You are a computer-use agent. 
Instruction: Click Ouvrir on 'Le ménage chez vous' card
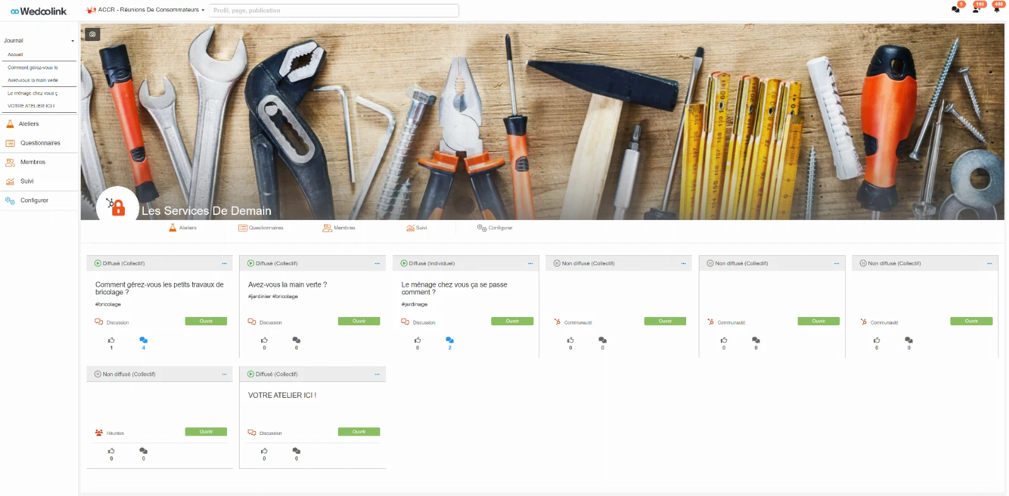pos(512,321)
